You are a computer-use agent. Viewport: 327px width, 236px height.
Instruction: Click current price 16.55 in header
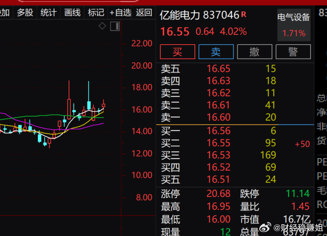click(175, 32)
